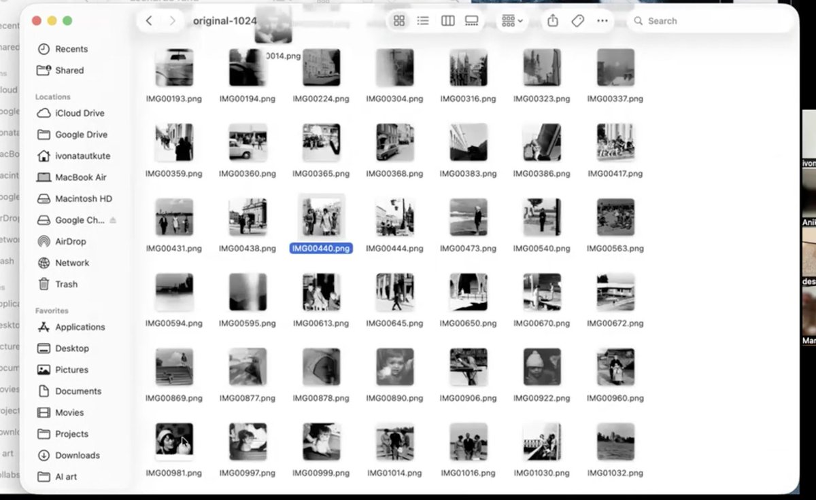Click the IMG00304.png file name
The image size is (816, 500).
click(394, 99)
